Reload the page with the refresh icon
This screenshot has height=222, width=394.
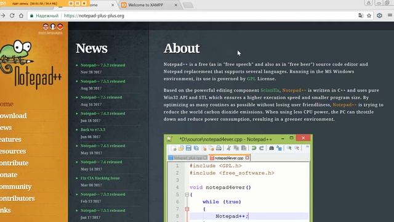(12, 15)
